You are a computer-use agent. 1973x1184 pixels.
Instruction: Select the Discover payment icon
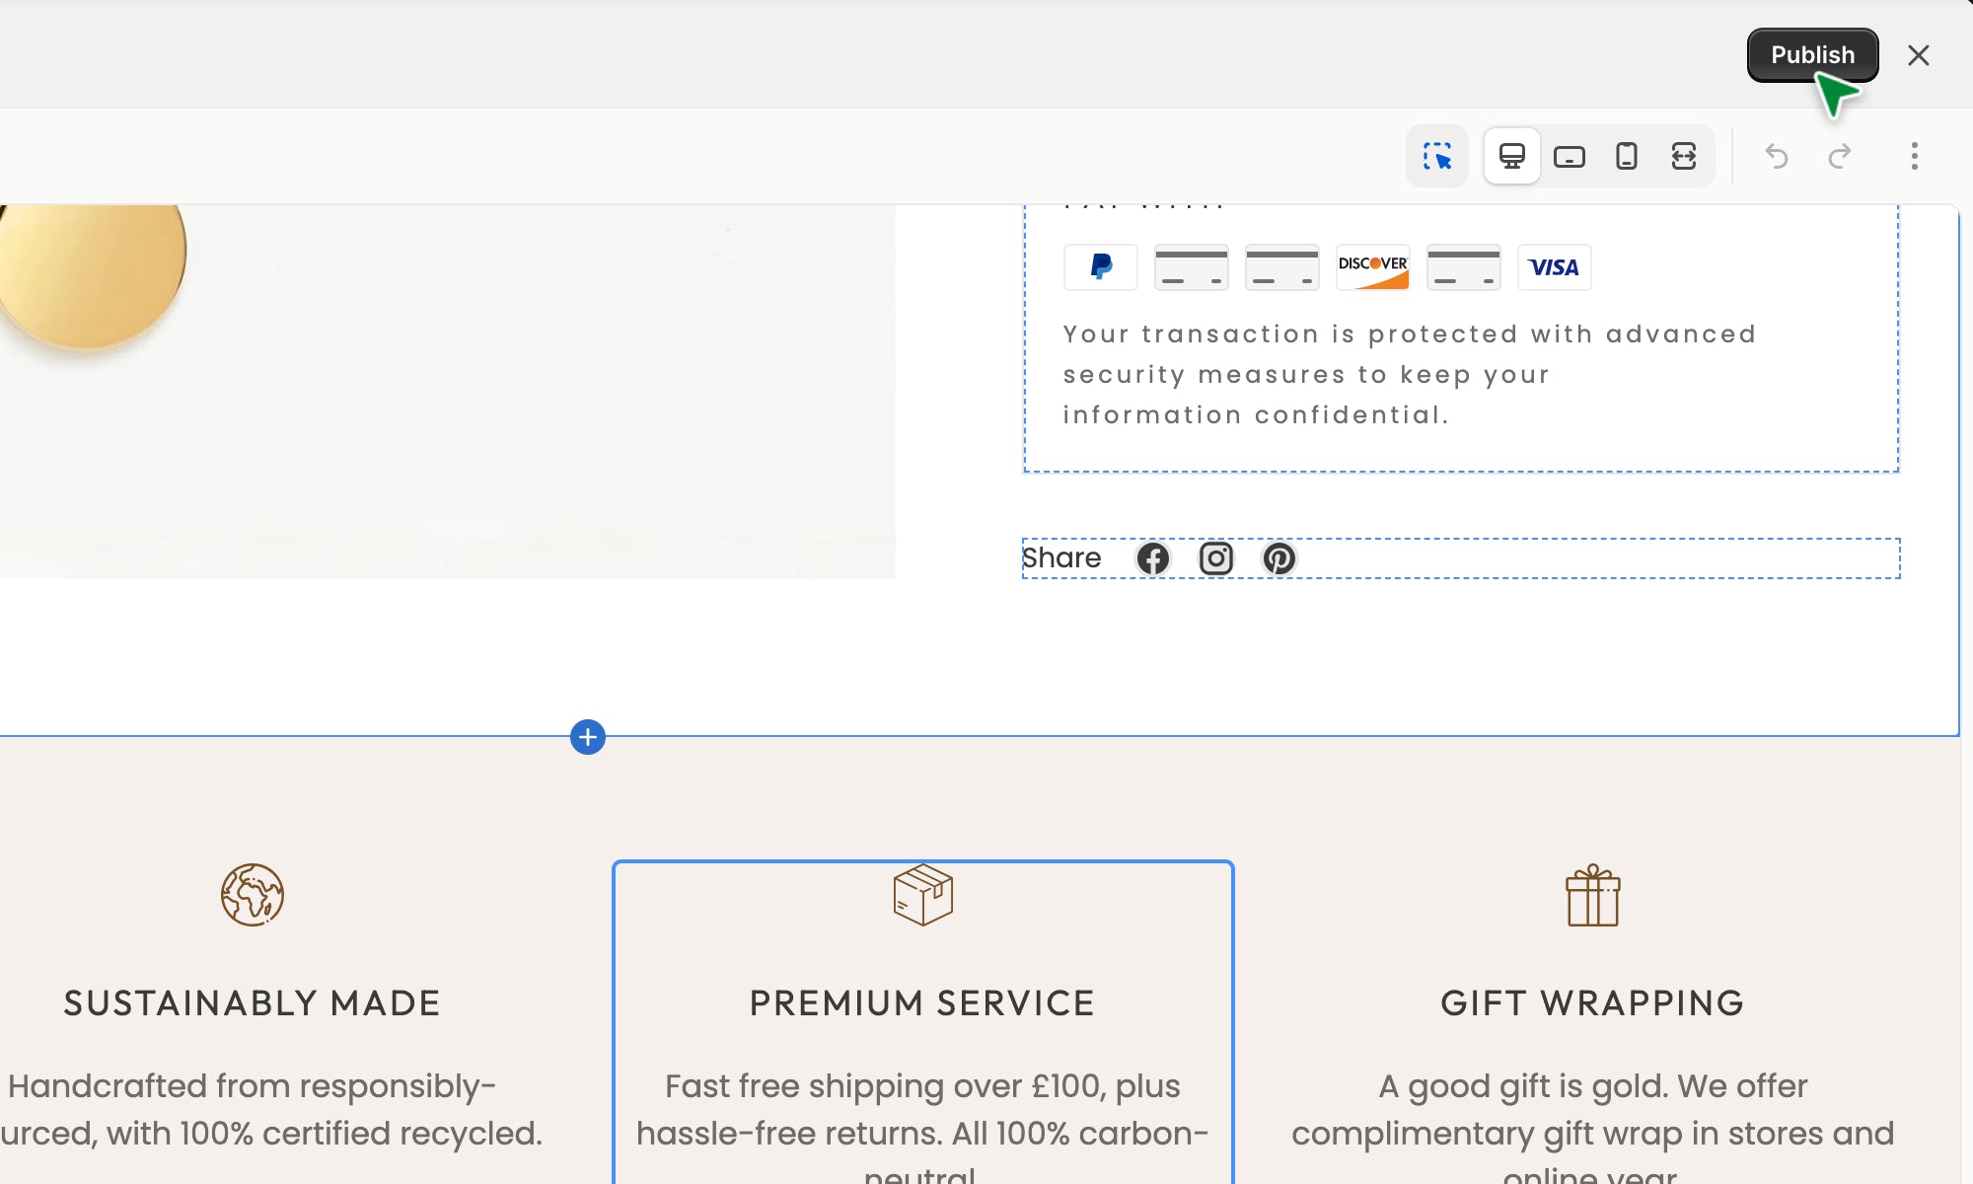tap(1372, 267)
